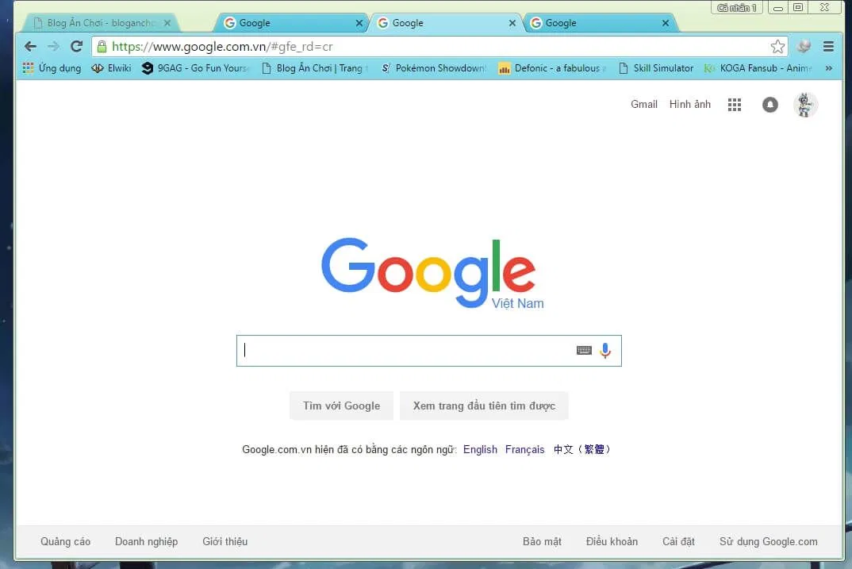Click Xem trang đầu tiên tìm được
The width and height of the screenshot is (852, 569).
pyautogui.click(x=484, y=406)
